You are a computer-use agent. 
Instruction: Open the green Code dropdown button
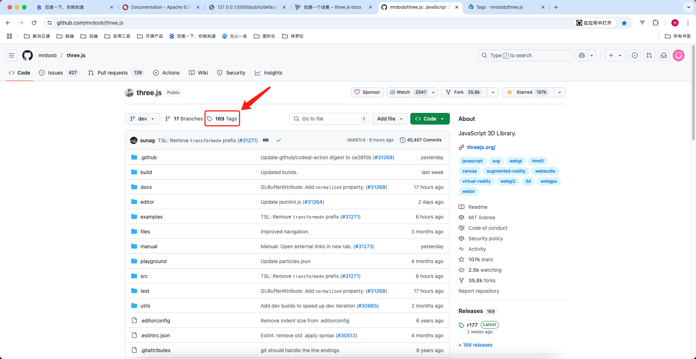pyautogui.click(x=430, y=119)
